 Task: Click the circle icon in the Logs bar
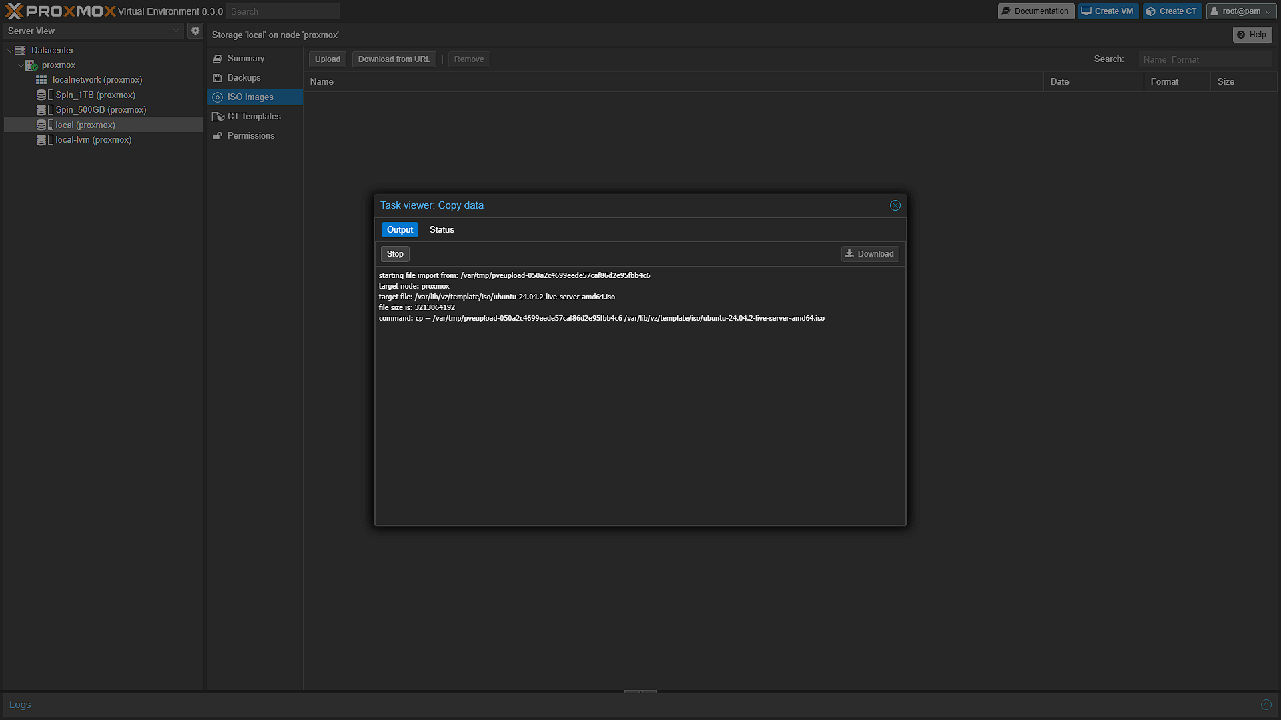(1266, 705)
